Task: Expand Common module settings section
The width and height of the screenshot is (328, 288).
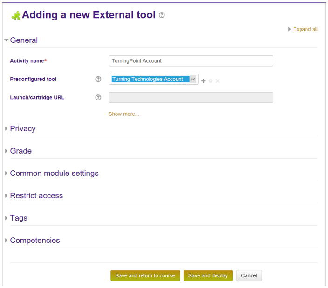Action: point(54,174)
